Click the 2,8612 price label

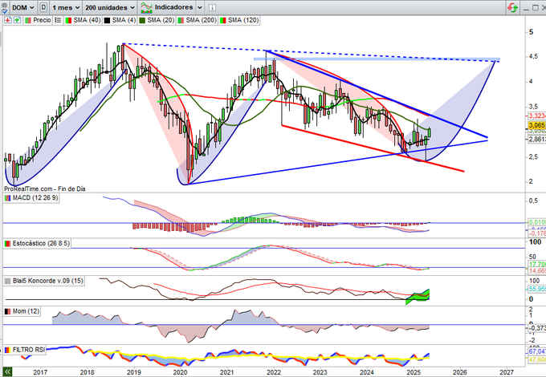pyautogui.click(x=536, y=140)
